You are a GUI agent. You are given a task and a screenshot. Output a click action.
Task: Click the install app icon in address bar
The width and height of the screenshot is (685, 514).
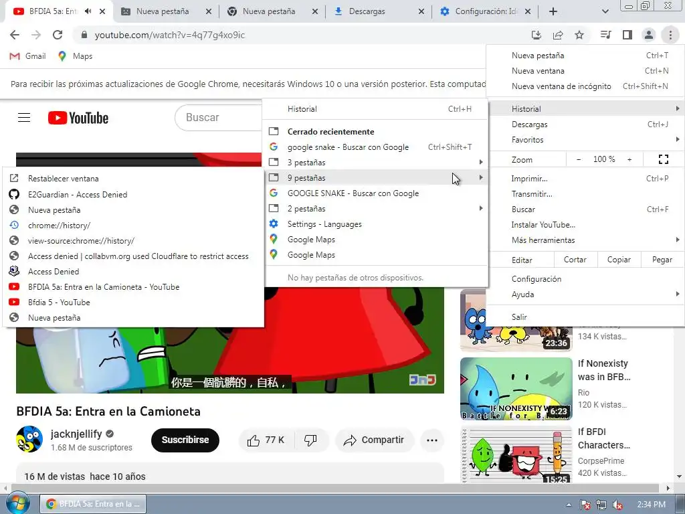tap(536, 35)
